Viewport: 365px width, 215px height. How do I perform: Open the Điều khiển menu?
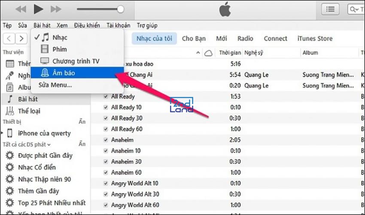coord(87,25)
